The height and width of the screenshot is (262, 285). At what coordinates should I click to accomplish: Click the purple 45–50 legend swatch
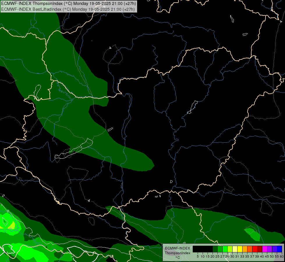point(270,249)
